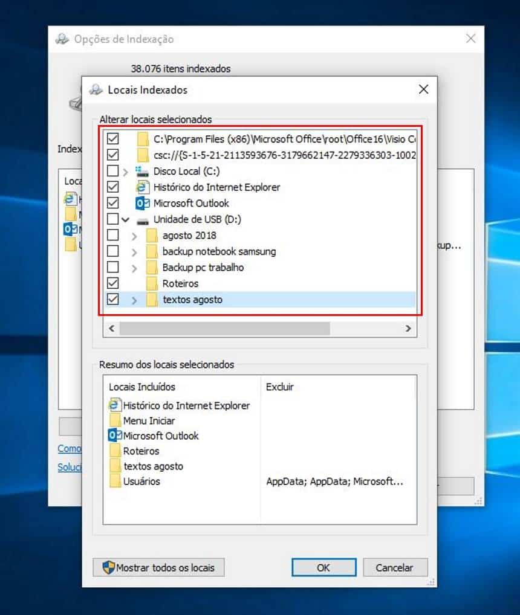Screen dimensions: 520x615
Task: Uncheck the textos agosto checkbox
Action: point(112,299)
